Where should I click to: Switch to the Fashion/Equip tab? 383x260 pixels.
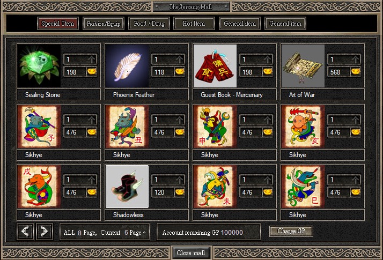pyautogui.click(x=104, y=24)
